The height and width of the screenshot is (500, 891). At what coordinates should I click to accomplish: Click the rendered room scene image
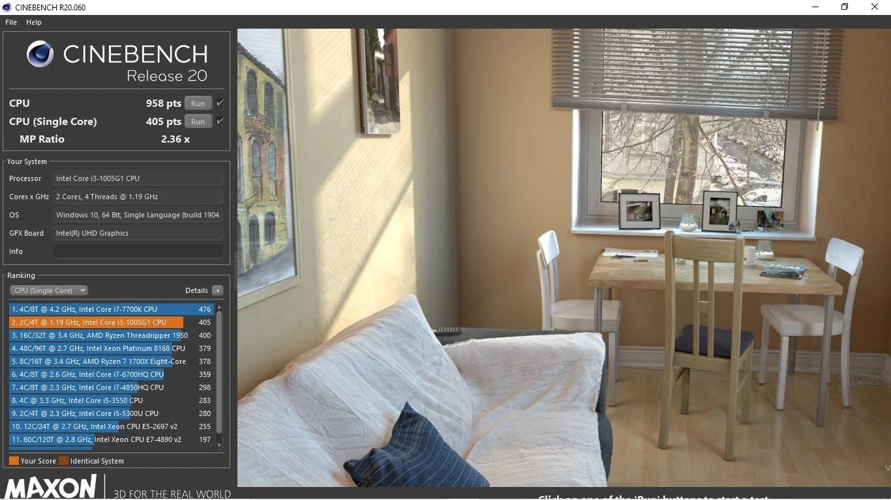pyautogui.click(x=564, y=257)
